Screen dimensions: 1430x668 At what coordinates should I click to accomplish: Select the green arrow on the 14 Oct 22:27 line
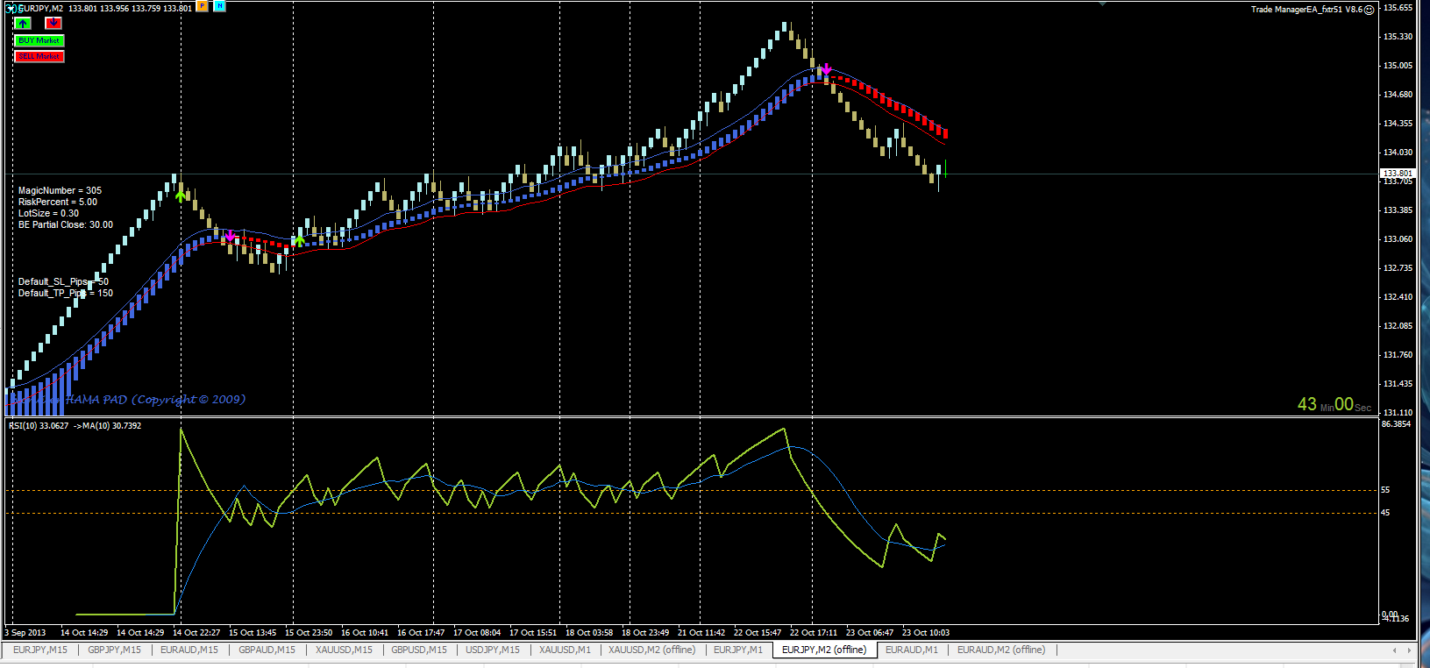pyautogui.click(x=181, y=196)
